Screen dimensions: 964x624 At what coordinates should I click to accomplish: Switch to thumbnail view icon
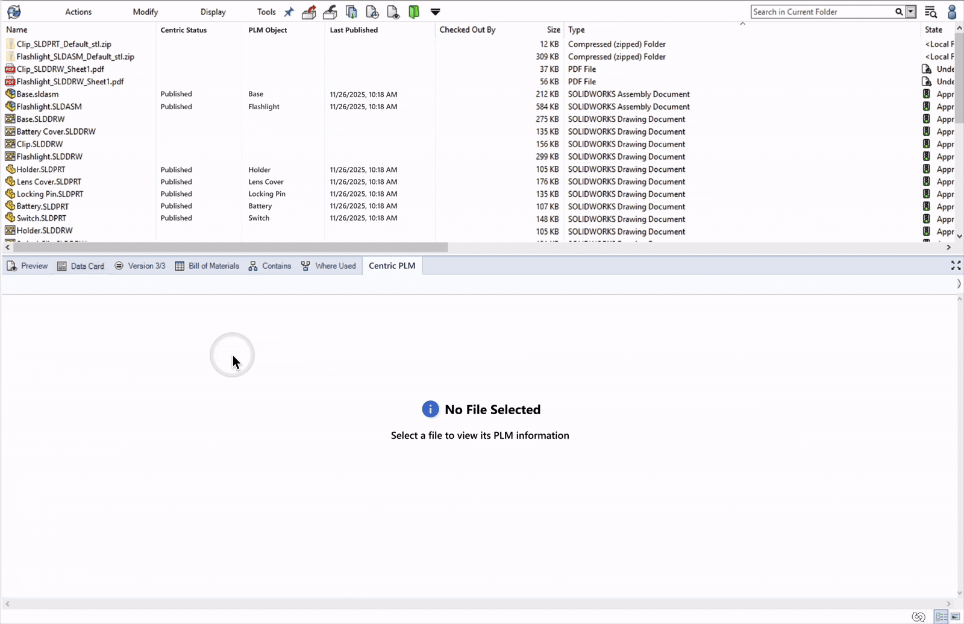click(956, 617)
